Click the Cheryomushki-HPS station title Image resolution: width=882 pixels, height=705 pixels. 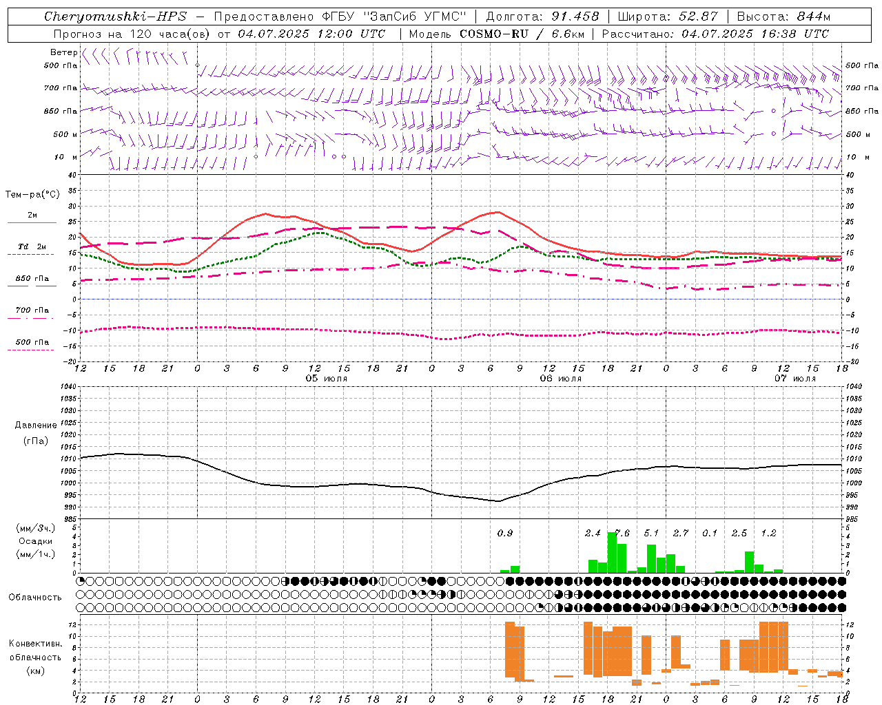pos(116,17)
